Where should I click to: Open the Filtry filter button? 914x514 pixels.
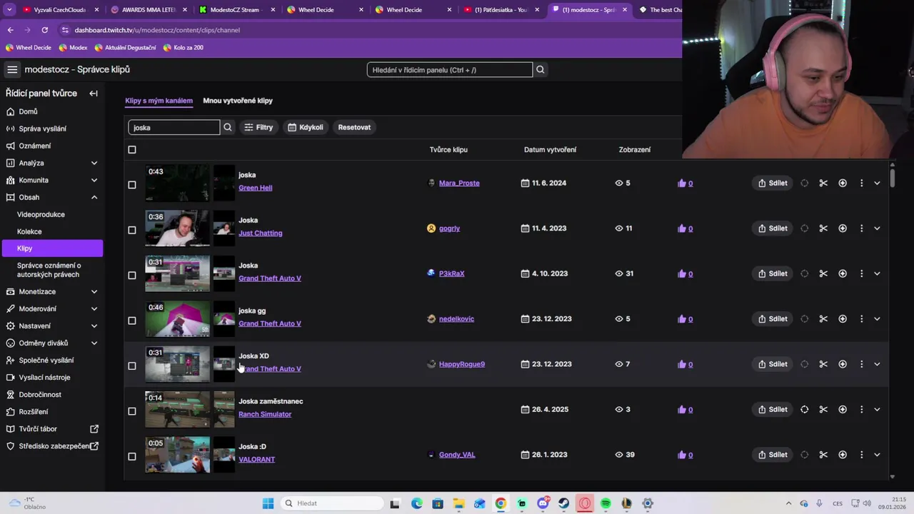pyautogui.click(x=258, y=127)
